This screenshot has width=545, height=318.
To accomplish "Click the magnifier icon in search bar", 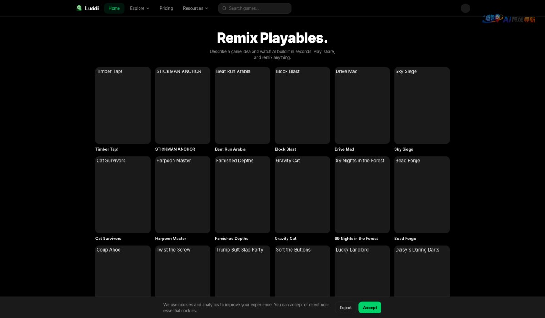I will (224, 8).
